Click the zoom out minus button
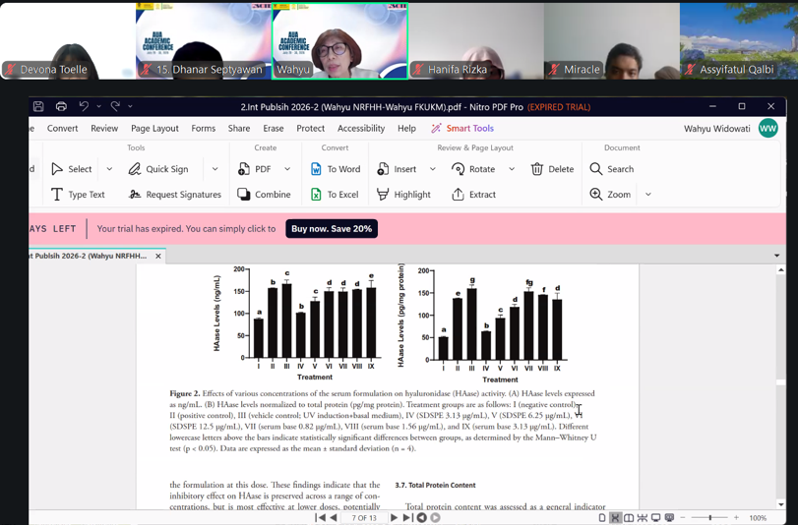798x525 pixels. pyautogui.click(x=684, y=518)
